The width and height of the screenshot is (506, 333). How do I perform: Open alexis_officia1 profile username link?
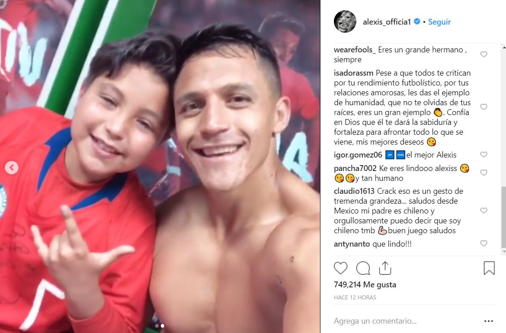pyautogui.click(x=387, y=22)
